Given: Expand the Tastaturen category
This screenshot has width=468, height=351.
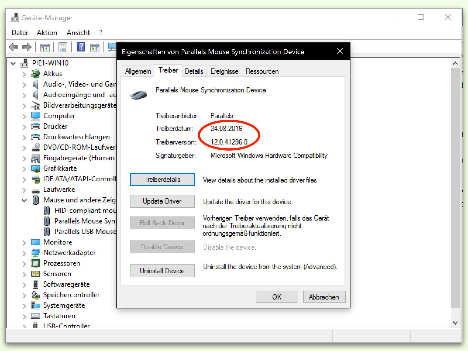Looking at the screenshot, I should pos(25,316).
